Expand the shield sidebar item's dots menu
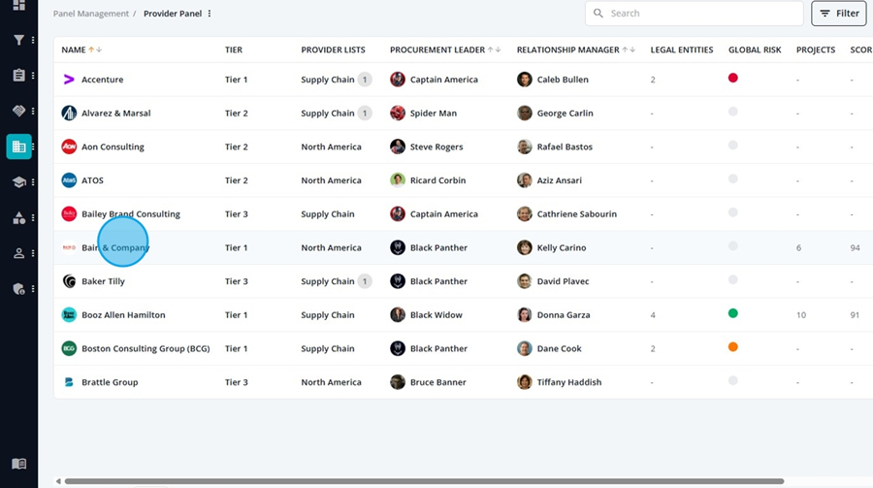 pos(33,289)
